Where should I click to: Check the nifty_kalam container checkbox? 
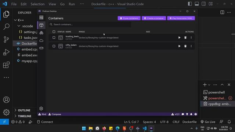pos(54,46)
